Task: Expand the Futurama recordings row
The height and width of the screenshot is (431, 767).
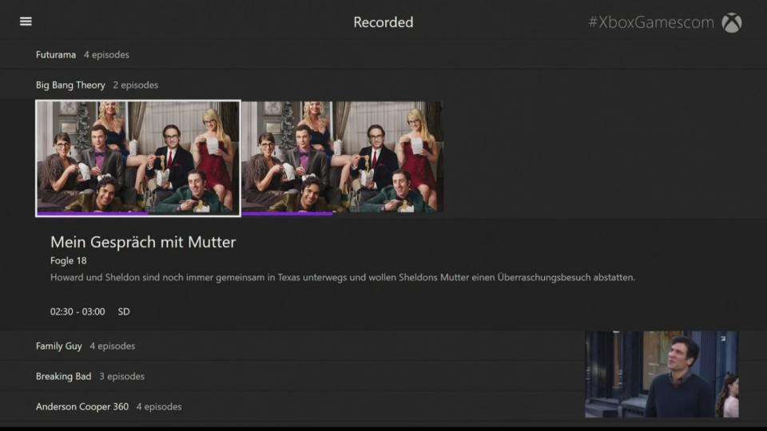Action: click(x=383, y=55)
